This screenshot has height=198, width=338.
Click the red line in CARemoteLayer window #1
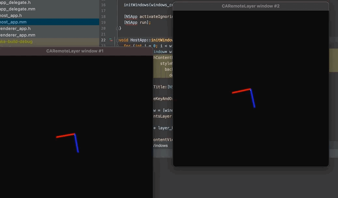point(65,135)
